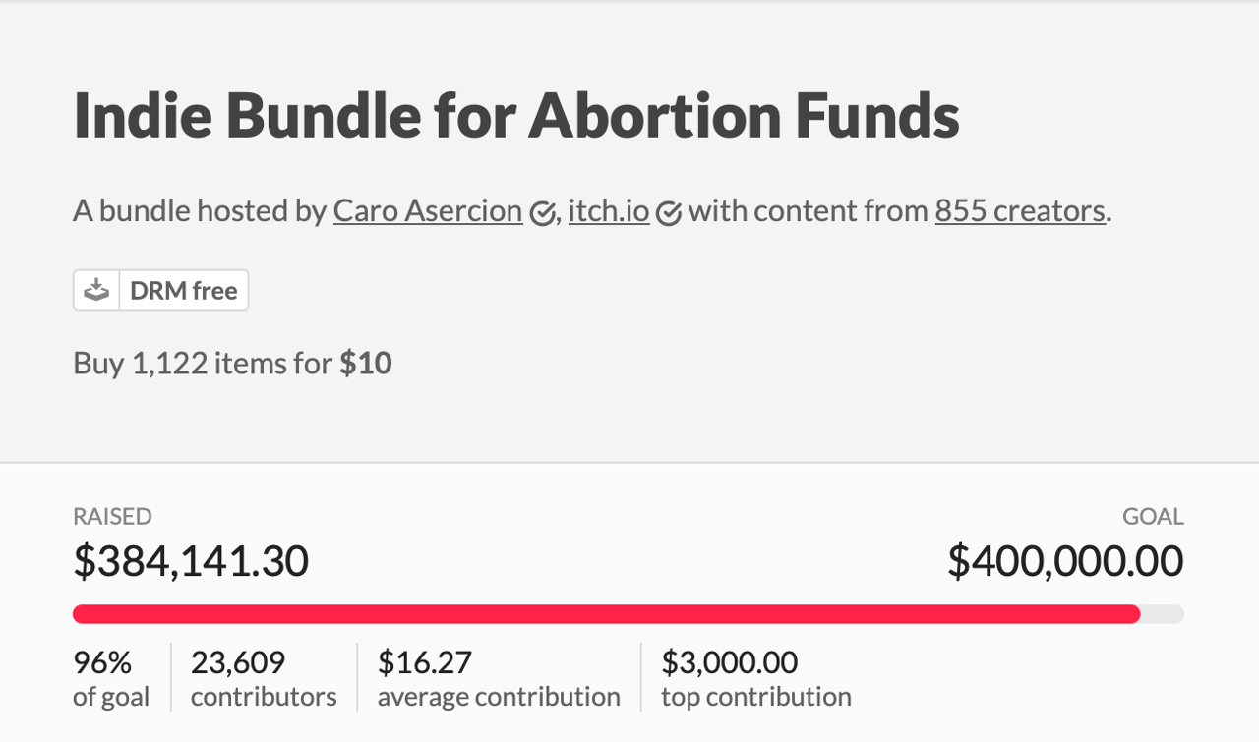This screenshot has width=1259, height=742.
Task: Click the download icon in the DRM free tag
Action: coord(95,289)
